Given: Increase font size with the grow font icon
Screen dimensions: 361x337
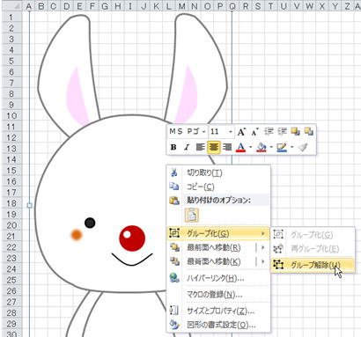Looking at the screenshot, I should (241, 132).
